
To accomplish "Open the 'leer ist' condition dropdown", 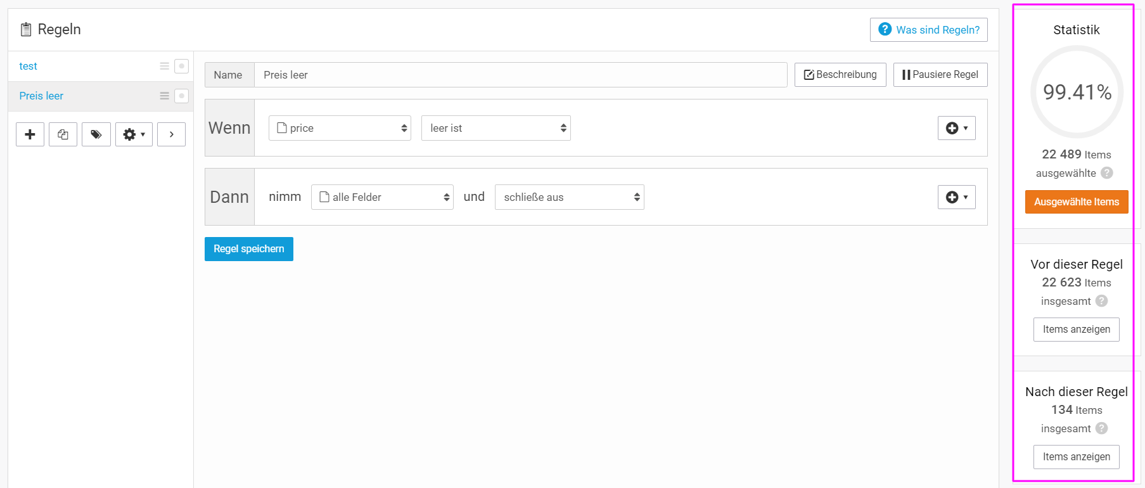I will (496, 128).
